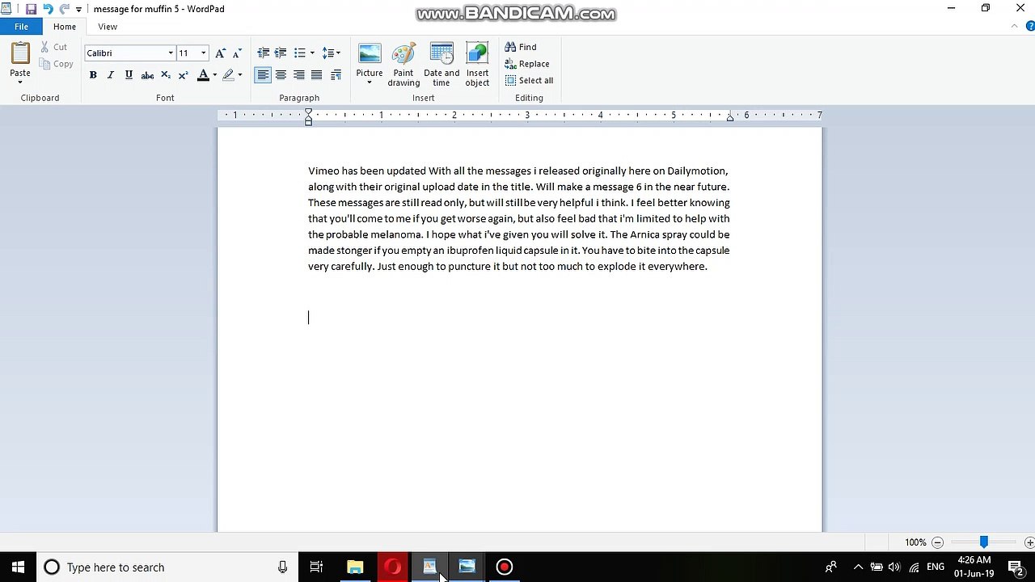Click the volume speaker tray icon

(894, 567)
